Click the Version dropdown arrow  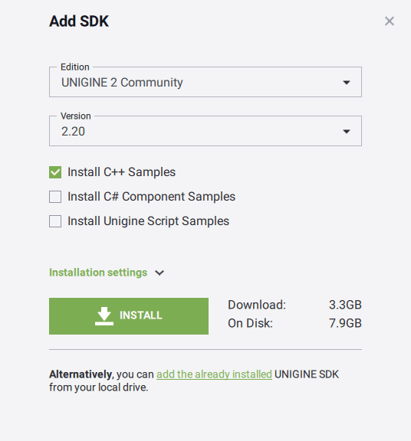(x=347, y=132)
